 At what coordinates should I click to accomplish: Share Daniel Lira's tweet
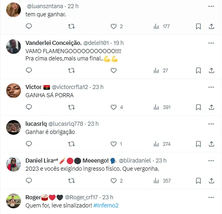pyautogui.click(x=211, y=181)
